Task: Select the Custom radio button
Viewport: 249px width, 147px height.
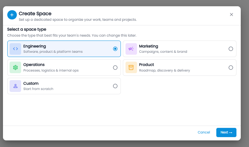Action: coord(115,86)
